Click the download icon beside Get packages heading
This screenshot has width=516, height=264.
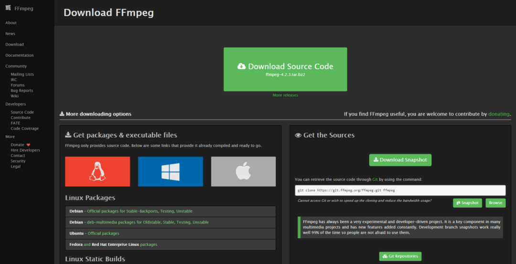tap(68, 135)
